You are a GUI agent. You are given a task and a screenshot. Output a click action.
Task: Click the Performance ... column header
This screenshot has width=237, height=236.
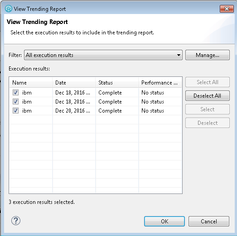[160, 82]
